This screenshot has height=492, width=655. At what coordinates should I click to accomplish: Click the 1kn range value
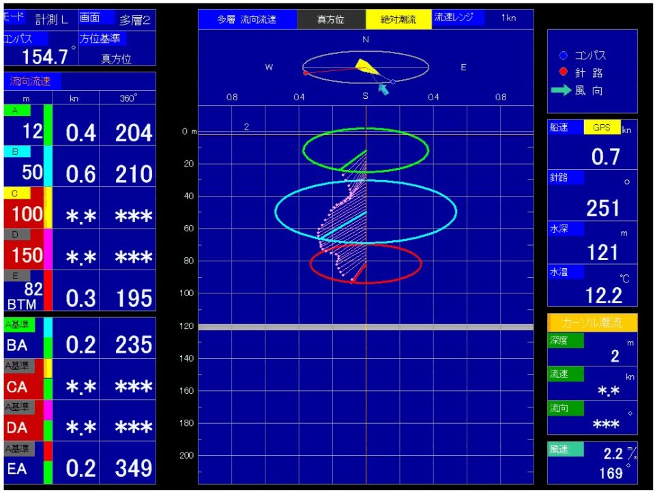tap(509, 18)
